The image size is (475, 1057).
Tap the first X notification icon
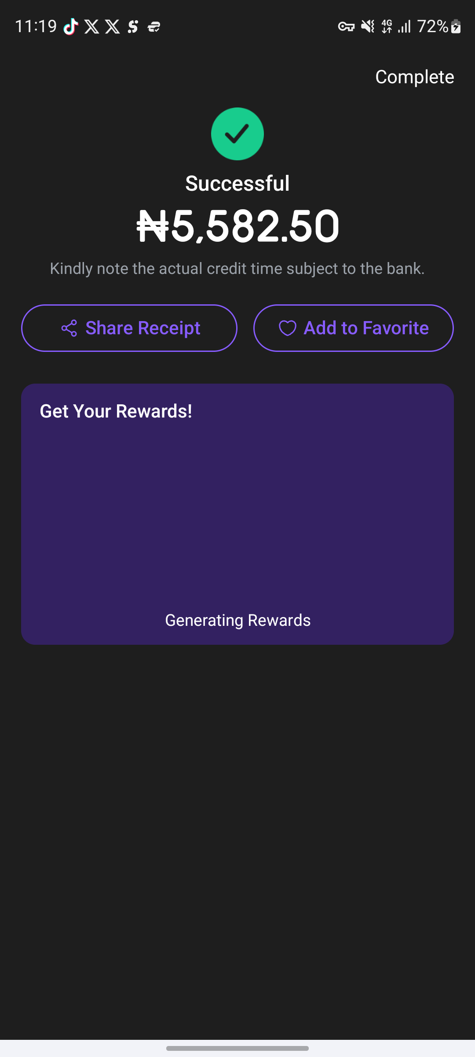click(91, 27)
